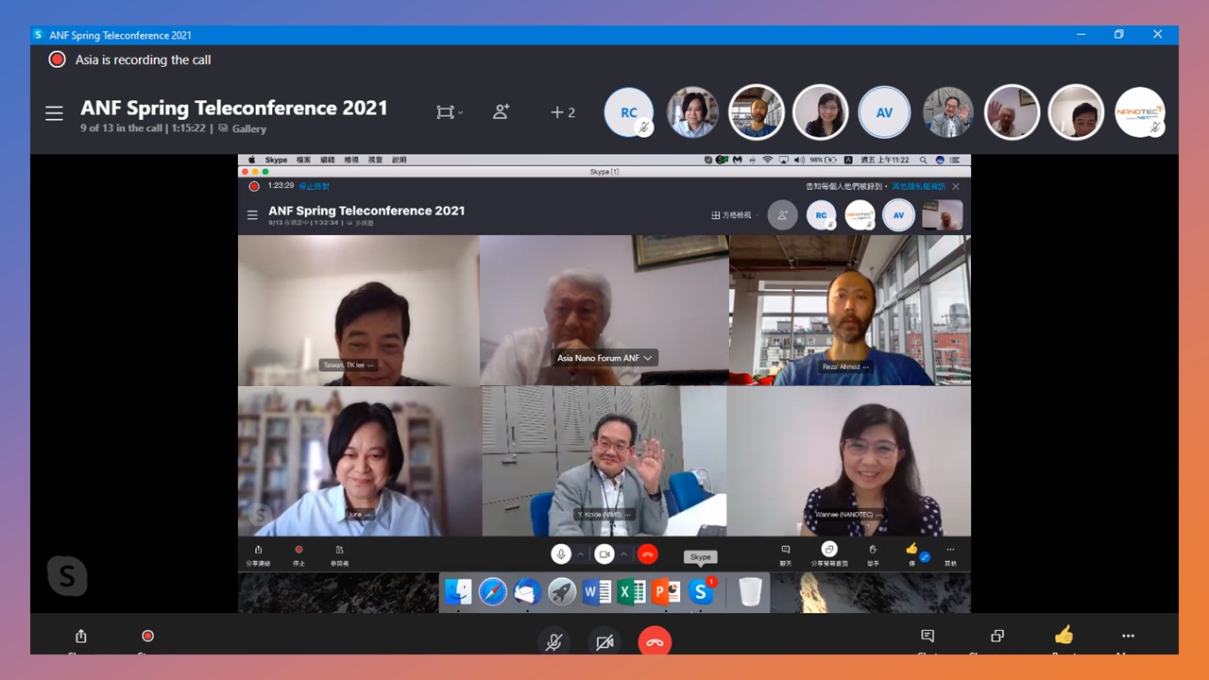Turn on the video camera toggle

point(604,642)
